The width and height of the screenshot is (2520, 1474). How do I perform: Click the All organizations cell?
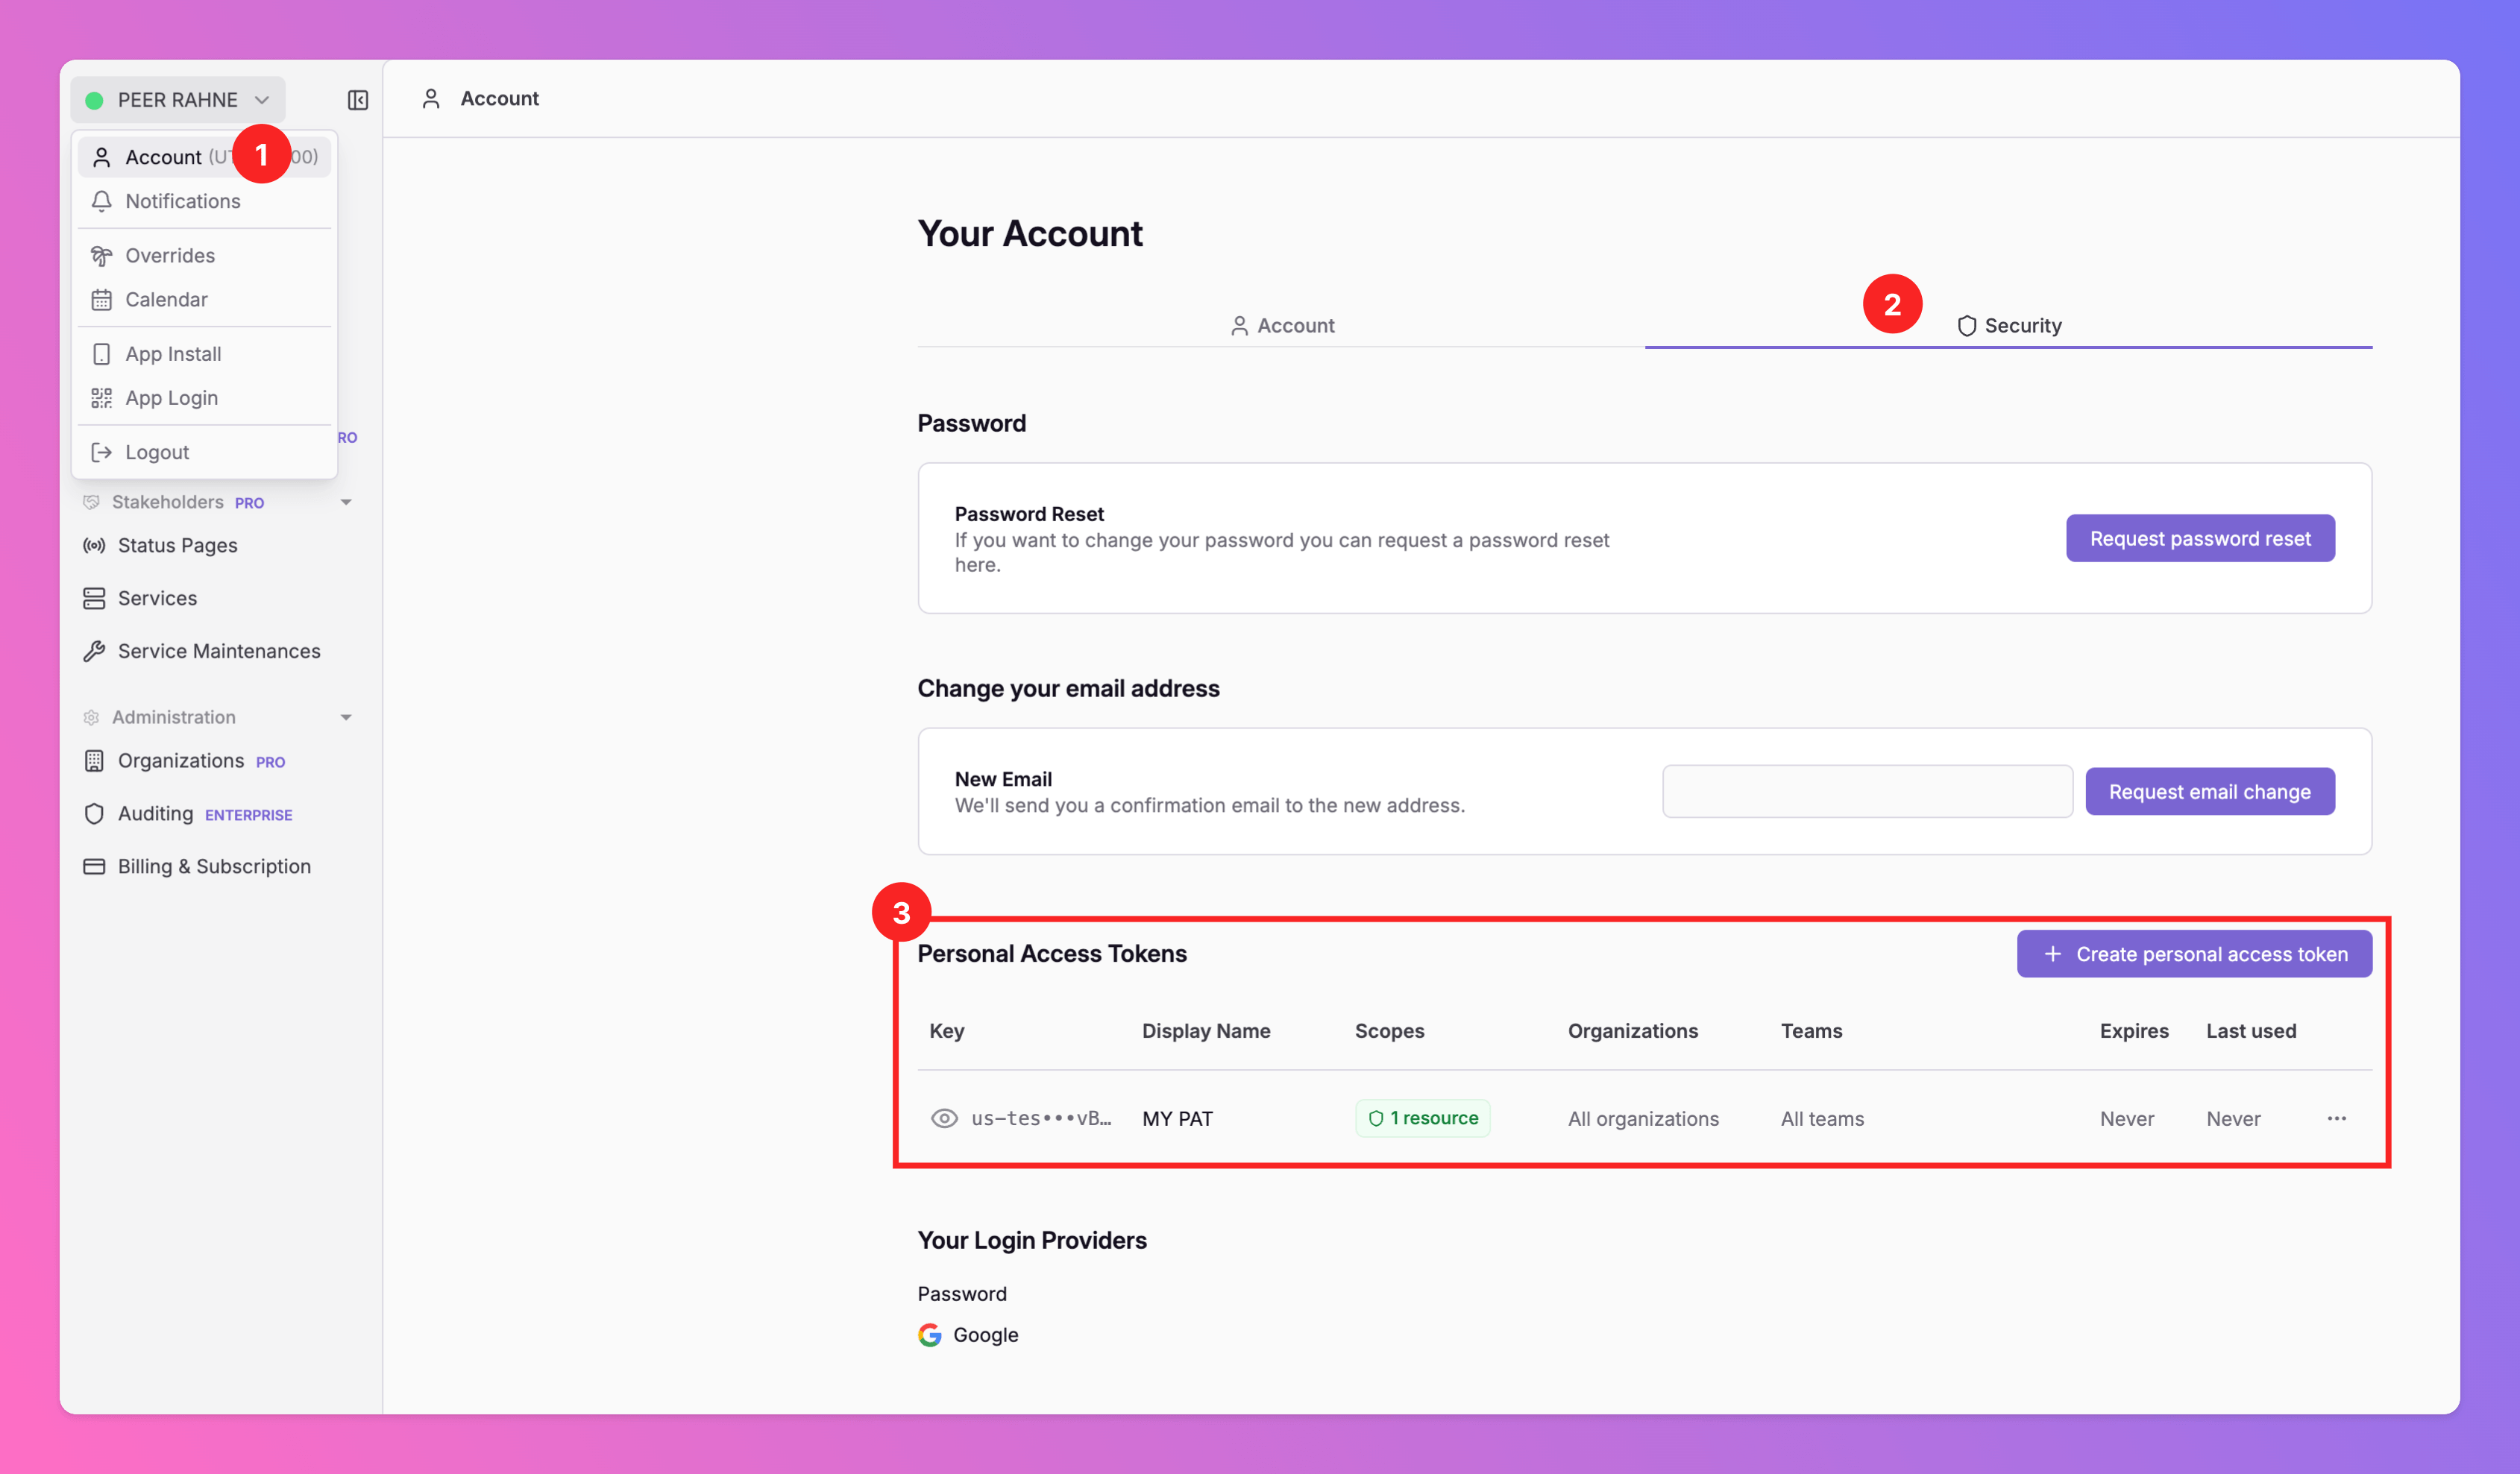click(1643, 1119)
